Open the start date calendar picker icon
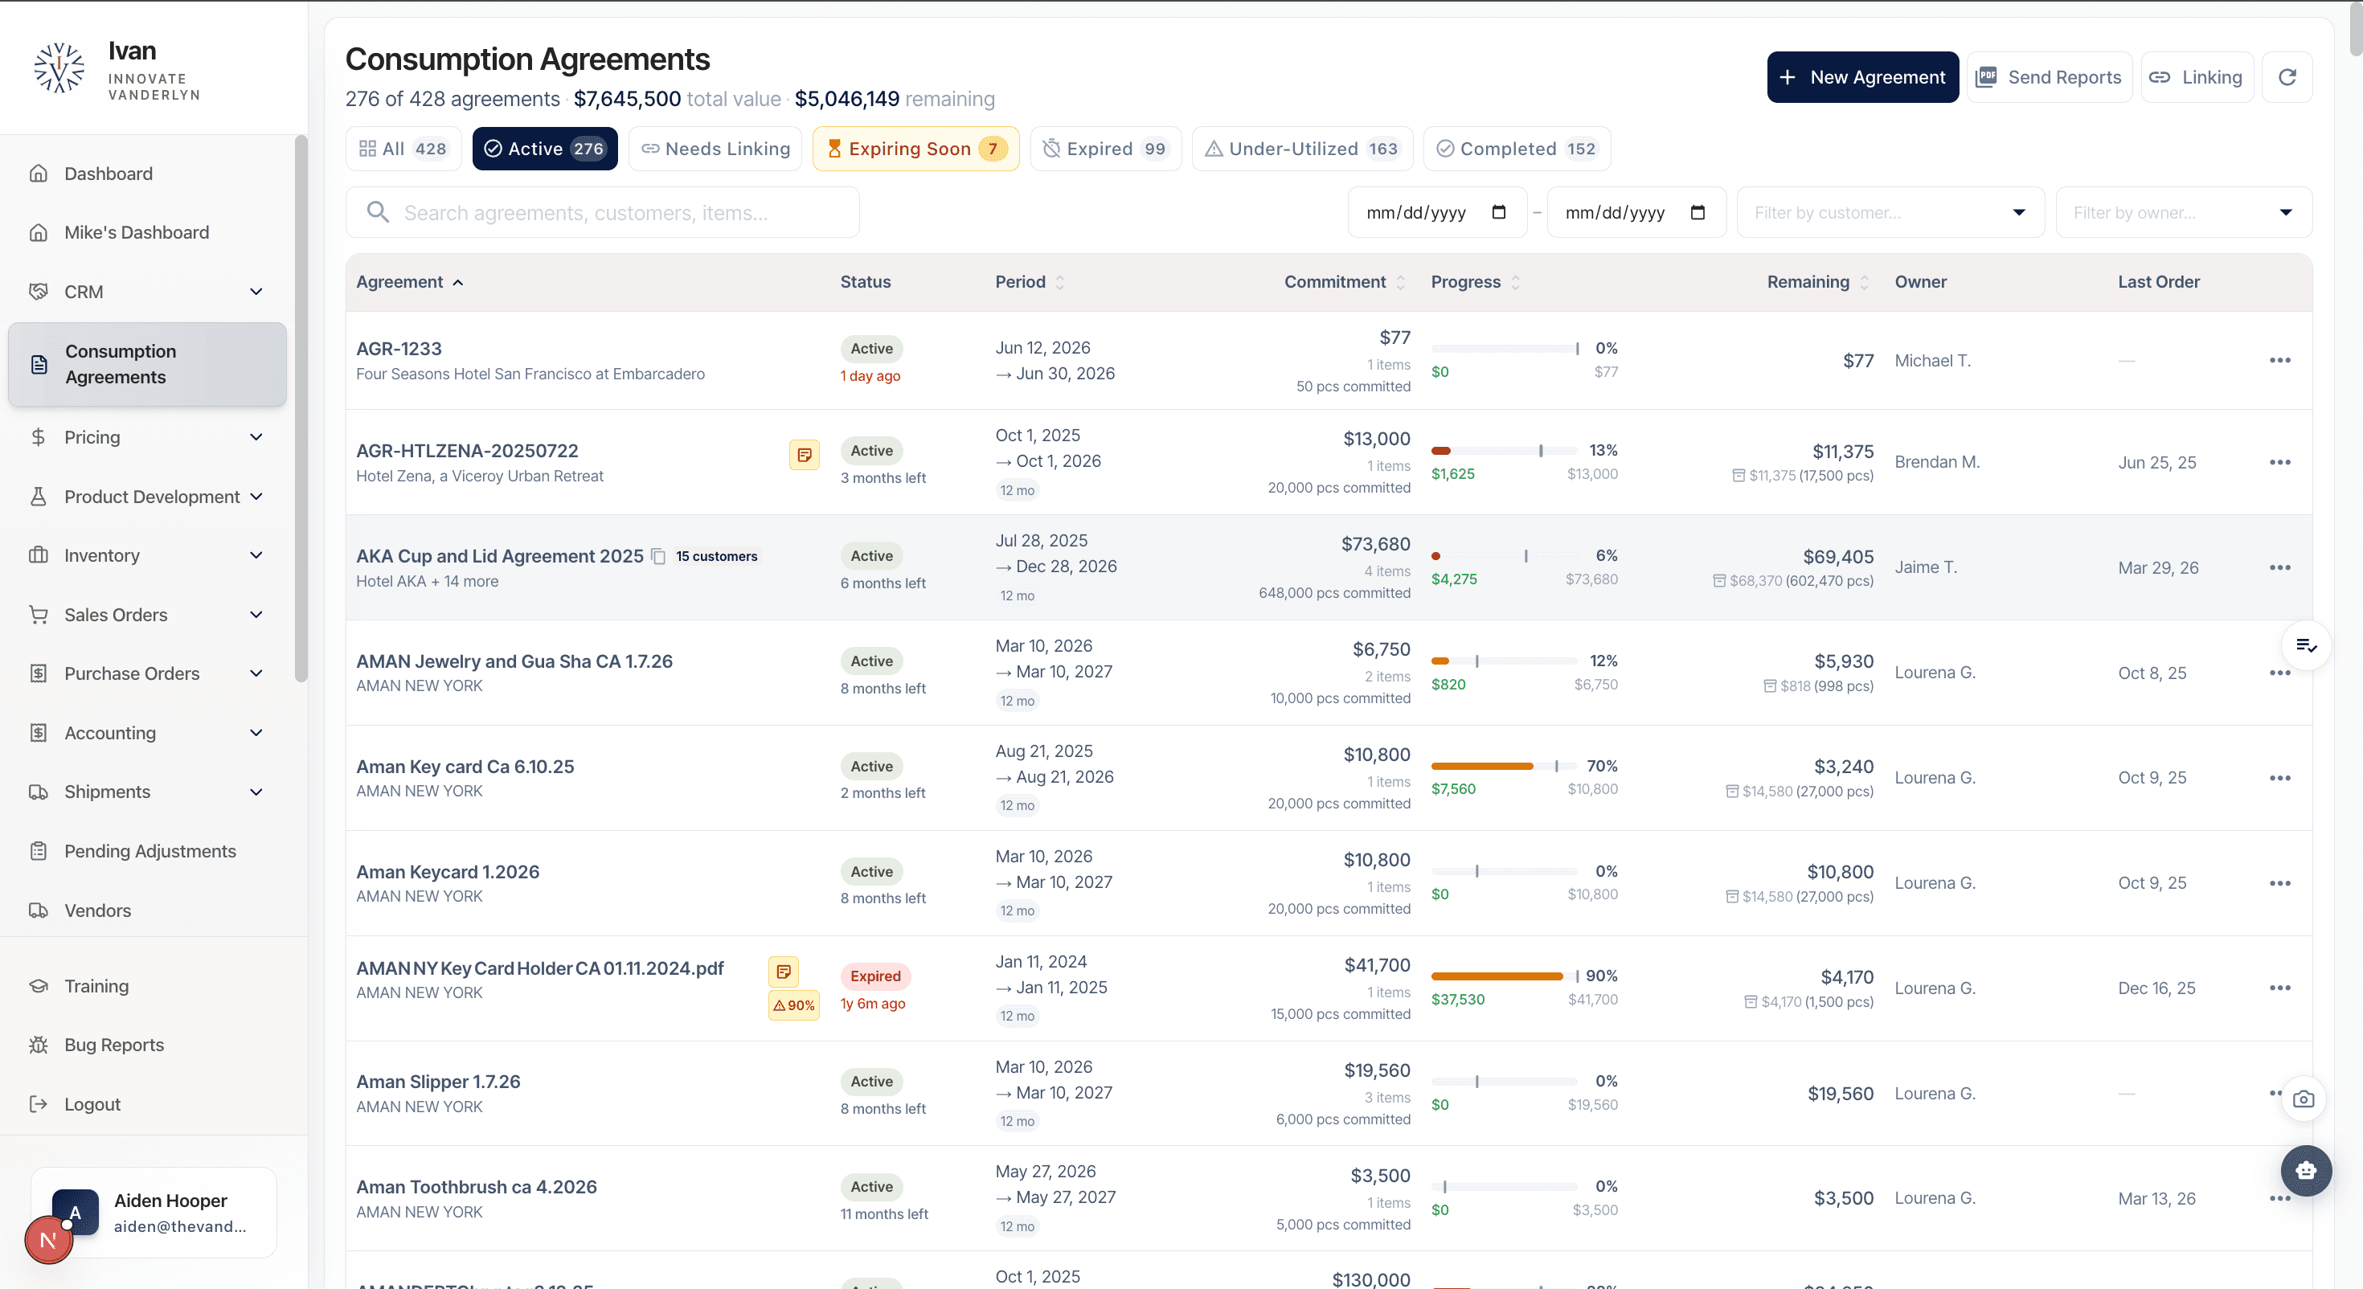The image size is (2363, 1289). coord(1499,212)
